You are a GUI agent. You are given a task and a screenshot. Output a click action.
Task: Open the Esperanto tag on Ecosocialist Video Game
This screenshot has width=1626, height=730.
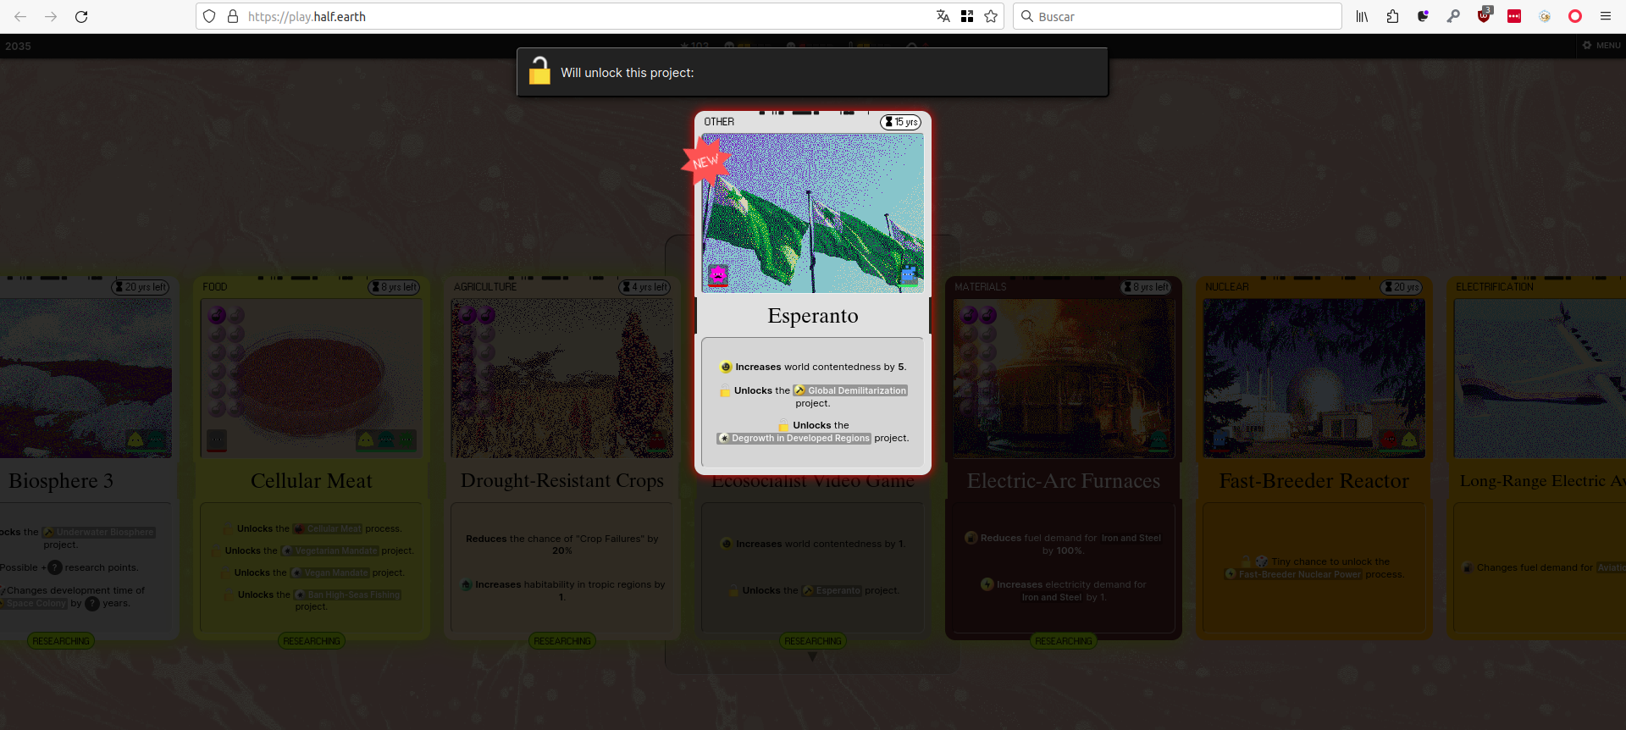click(x=832, y=590)
